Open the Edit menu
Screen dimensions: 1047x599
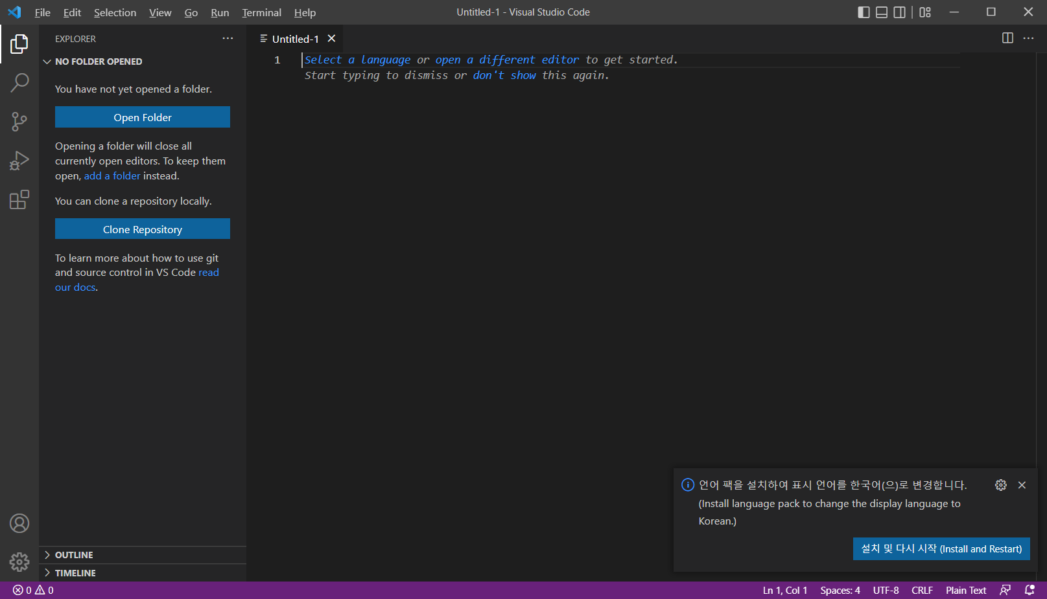tap(73, 12)
